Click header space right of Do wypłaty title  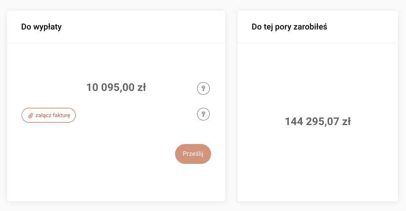pos(148,27)
